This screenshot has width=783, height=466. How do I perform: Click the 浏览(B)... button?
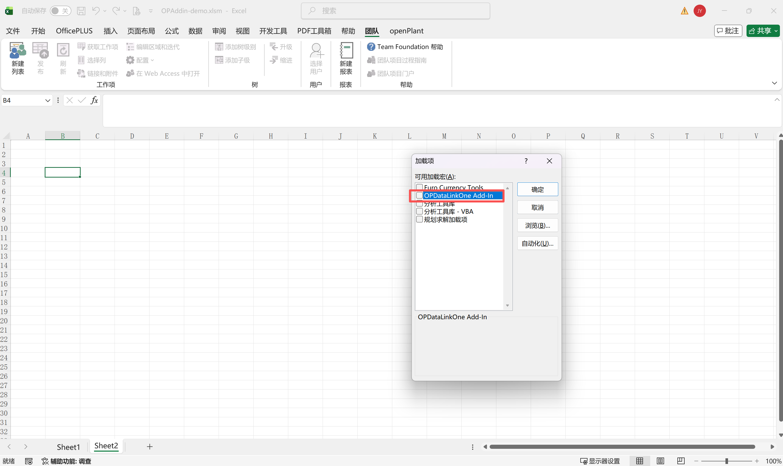[537, 225]
